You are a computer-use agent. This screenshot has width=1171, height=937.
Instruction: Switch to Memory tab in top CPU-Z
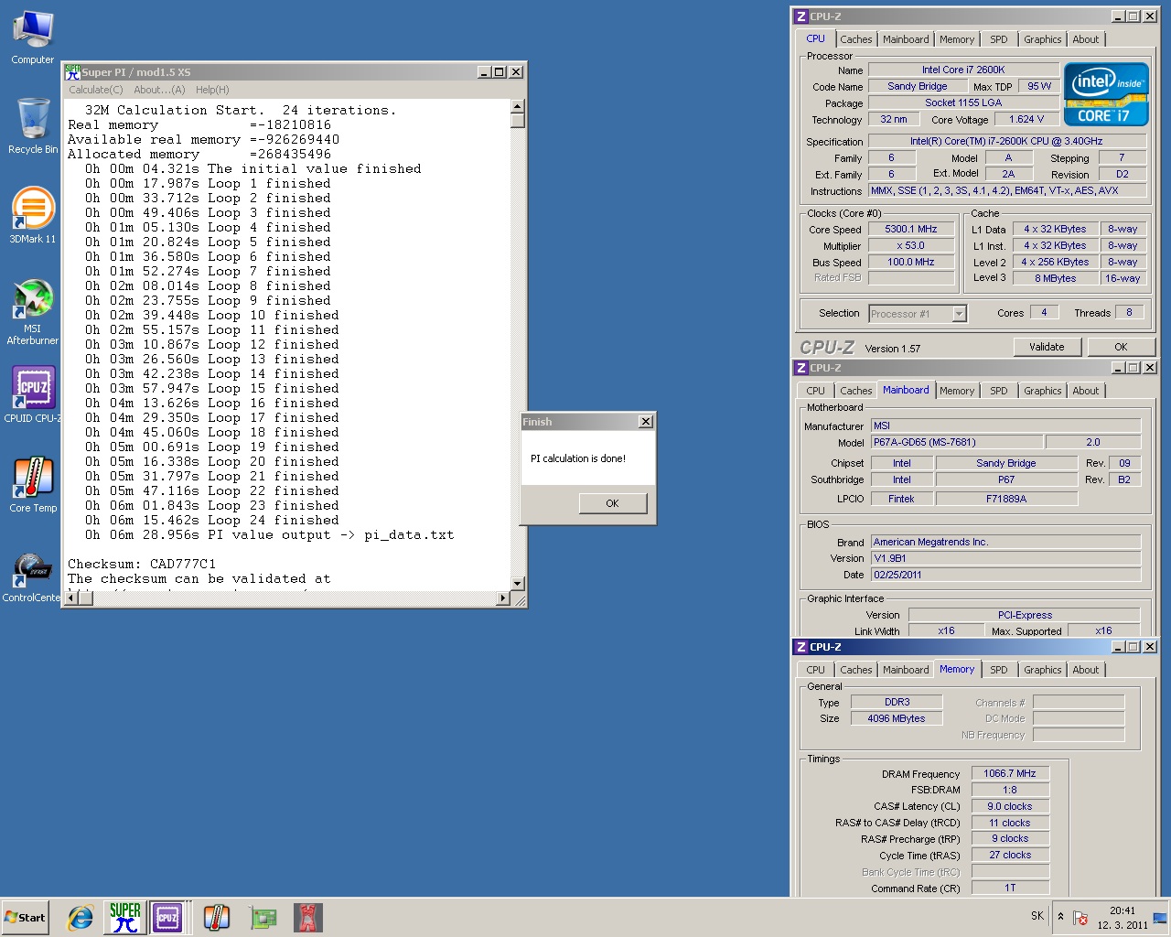pos(957,39)
